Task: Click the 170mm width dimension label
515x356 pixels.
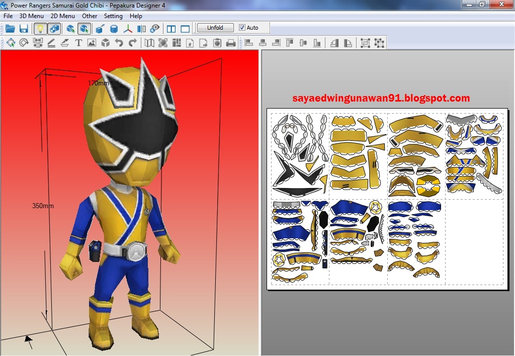Action: pos(98,83)
